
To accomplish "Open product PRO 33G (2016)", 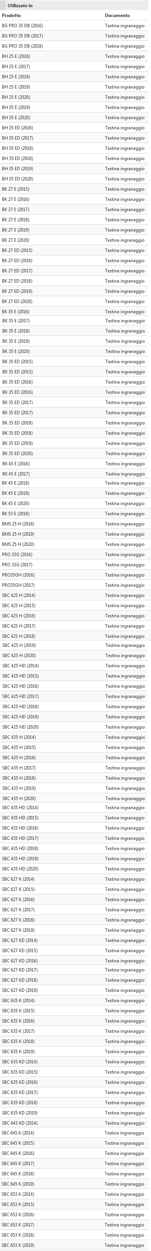I will point(17,554).
